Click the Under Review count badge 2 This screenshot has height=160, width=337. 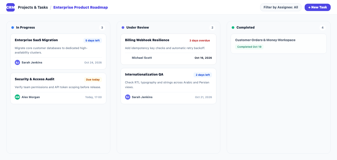[x=212, y=28]
